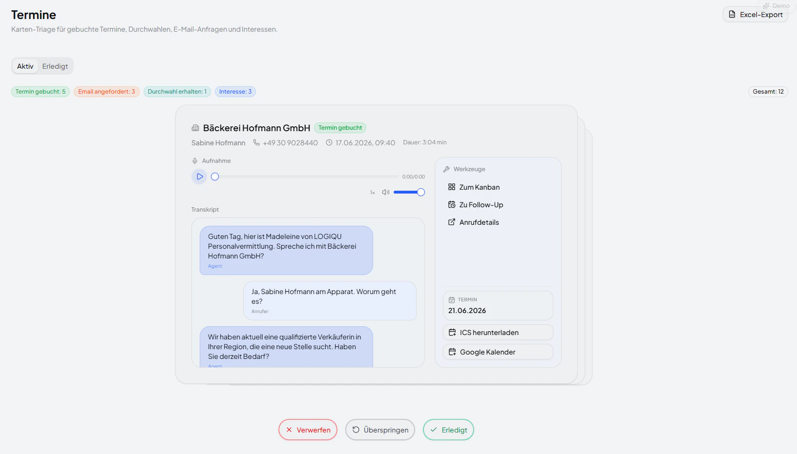Click the phone number +49 30 9028440

(290, 143)
